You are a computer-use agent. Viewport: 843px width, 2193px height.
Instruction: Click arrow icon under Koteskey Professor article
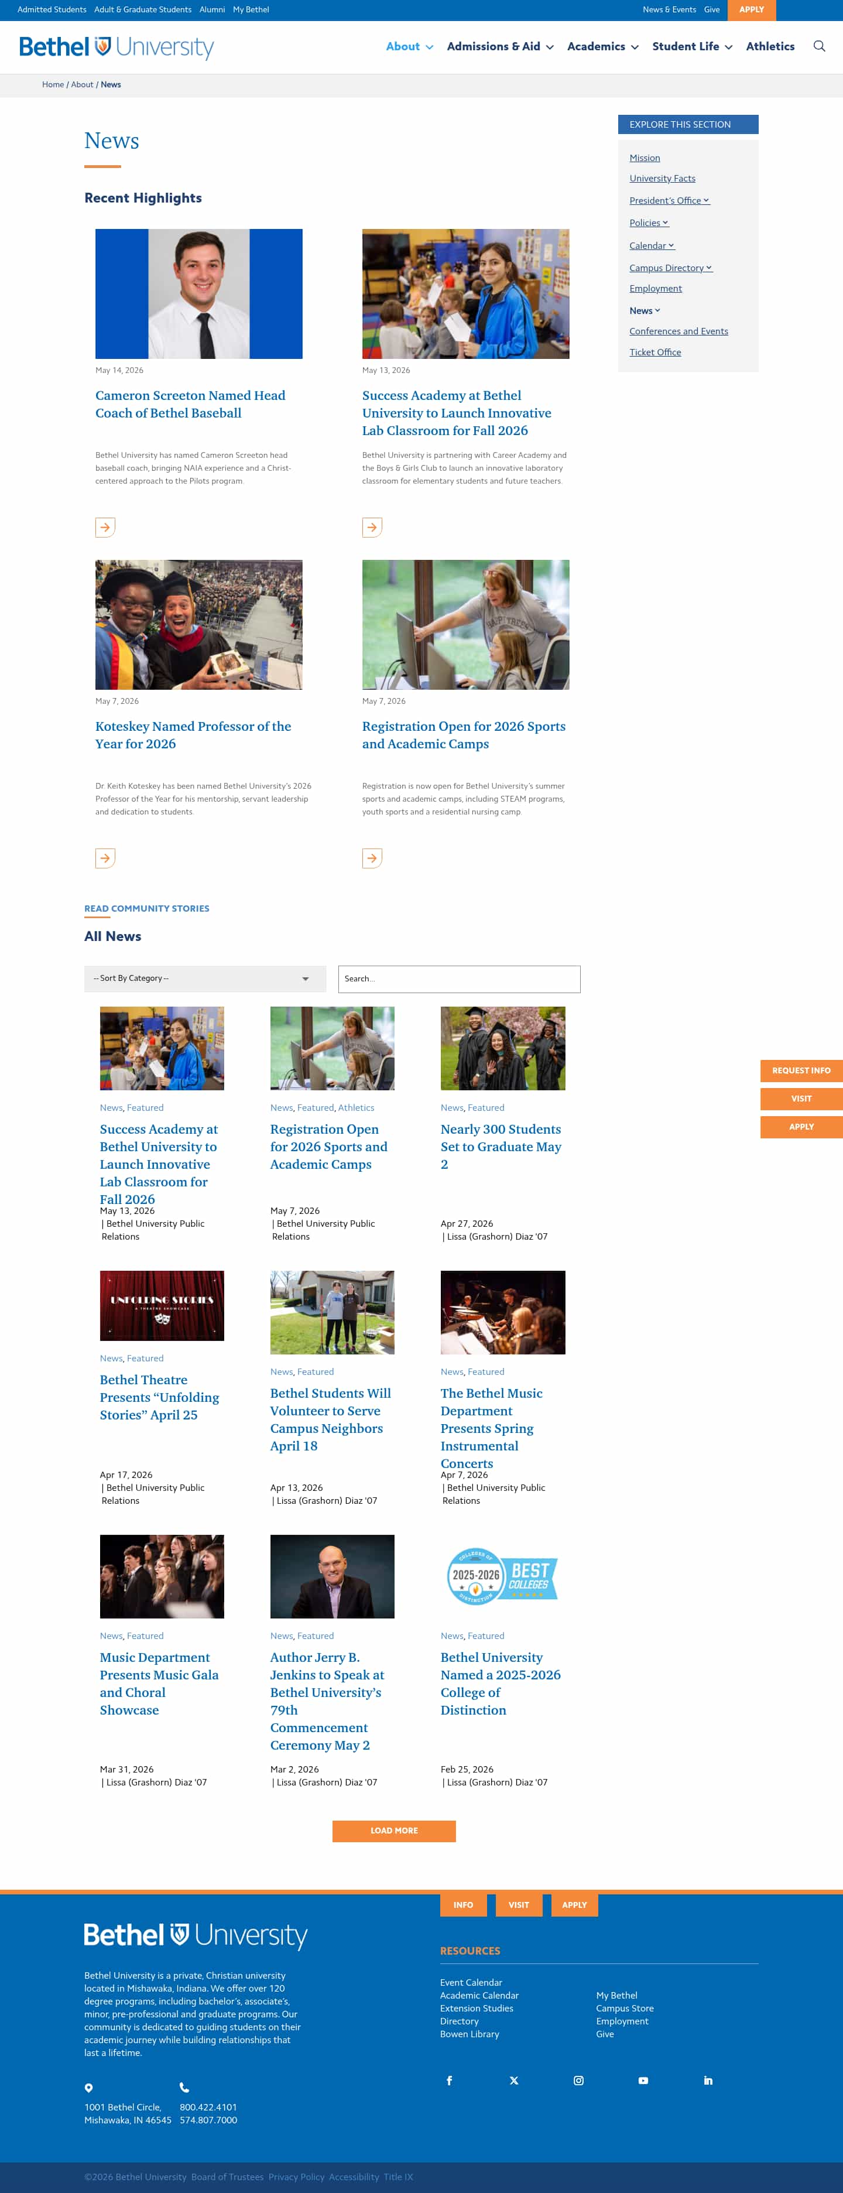coord(105,858)
